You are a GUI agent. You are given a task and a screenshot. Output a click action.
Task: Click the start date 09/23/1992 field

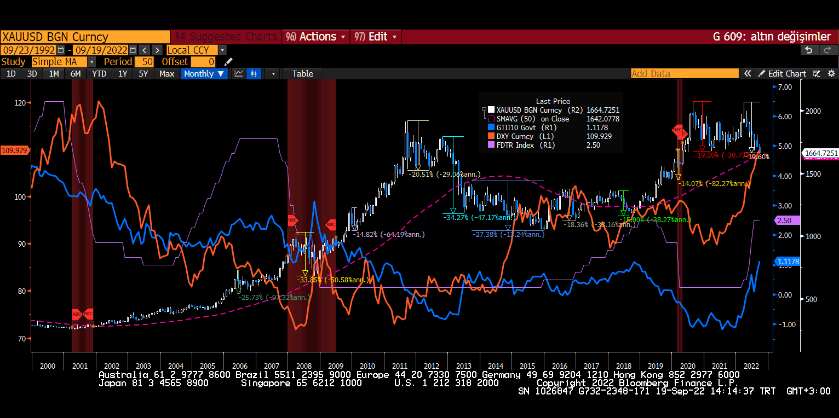(28, 50)
